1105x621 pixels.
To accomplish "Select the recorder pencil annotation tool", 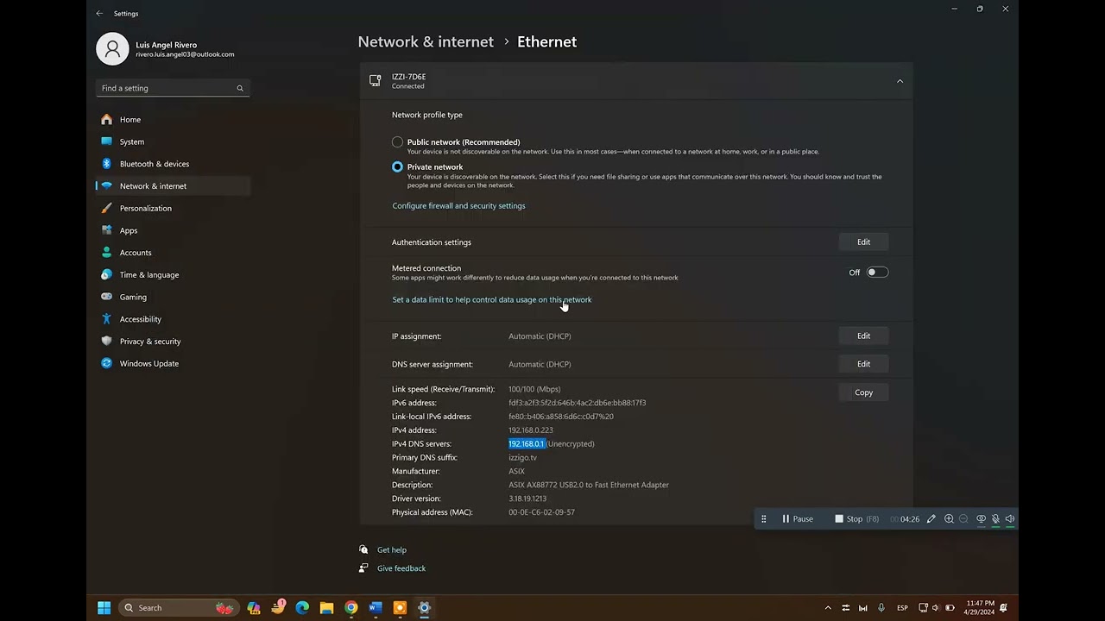I will click(931, 519).
